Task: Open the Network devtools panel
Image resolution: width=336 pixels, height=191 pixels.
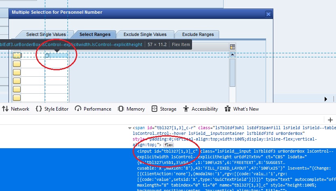Action: (x=16, y=109)
